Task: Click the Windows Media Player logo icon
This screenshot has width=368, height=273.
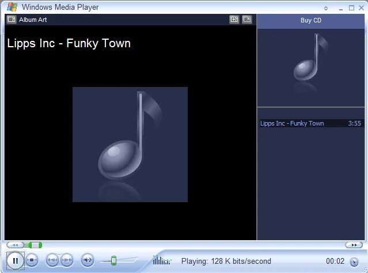Action: click(12, 6)
